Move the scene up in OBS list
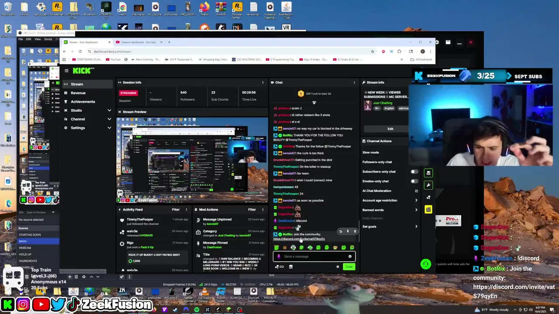 pyautogui.click(x=91, y=276)
